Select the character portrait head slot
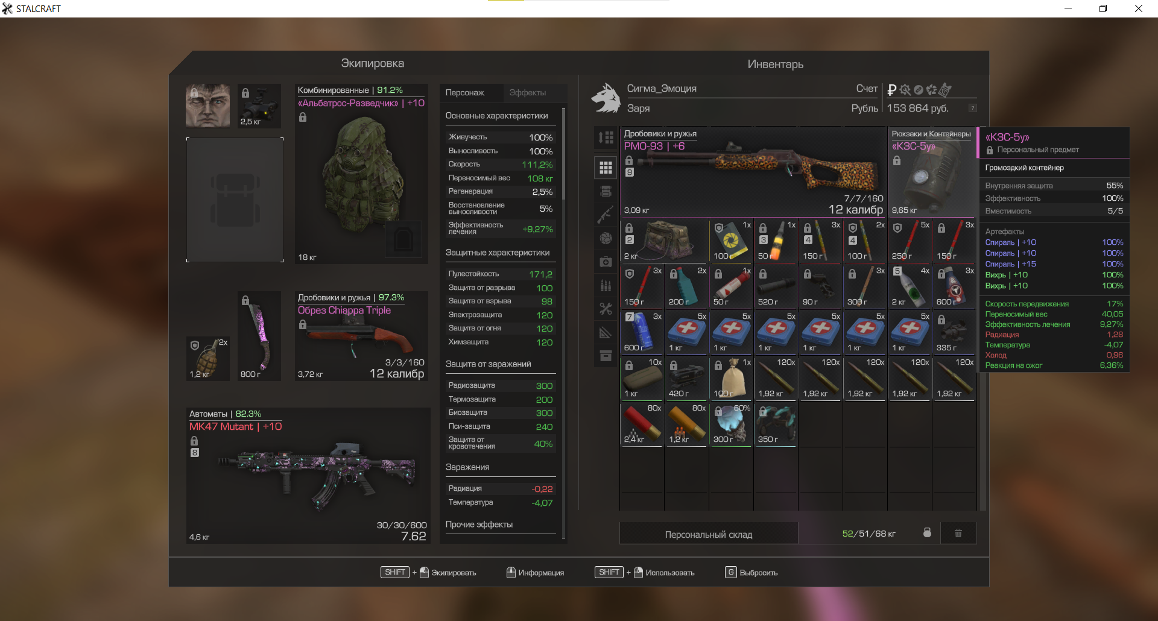This screenshot has width=1158, height=621. [207, 106]
